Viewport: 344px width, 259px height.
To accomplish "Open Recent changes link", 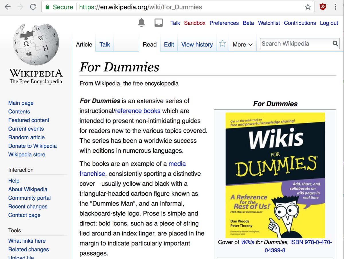I will click(x=28, y=207).
